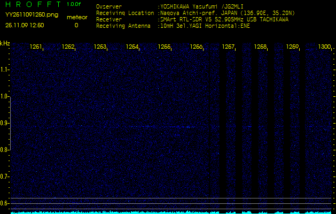
Task: Select the 1251 time marker
Action: pos(36,47)
